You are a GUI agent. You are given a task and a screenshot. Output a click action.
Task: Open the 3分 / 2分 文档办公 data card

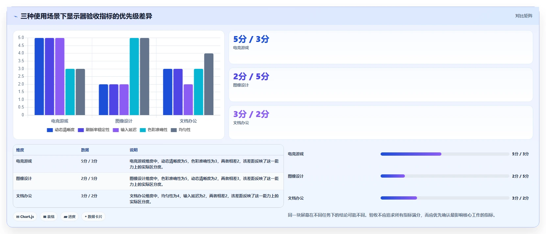click(x=381, y=122)
